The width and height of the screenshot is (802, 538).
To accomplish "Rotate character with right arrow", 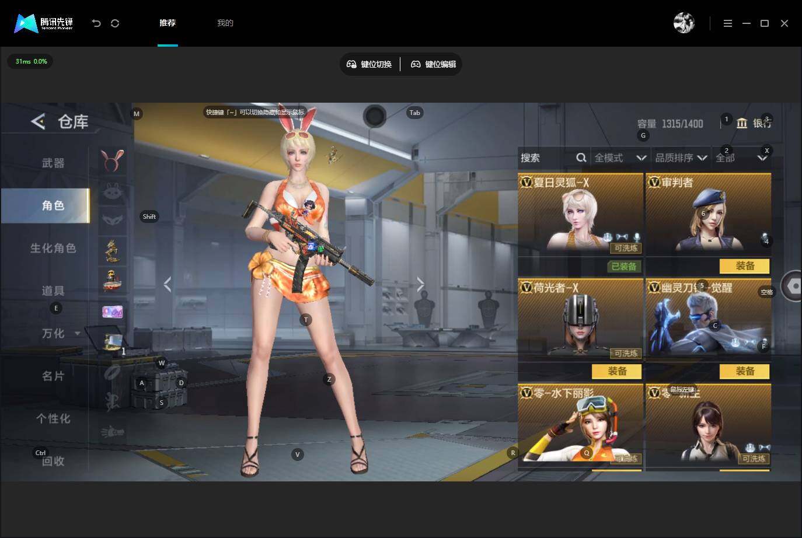I will (x=420, y=284).
